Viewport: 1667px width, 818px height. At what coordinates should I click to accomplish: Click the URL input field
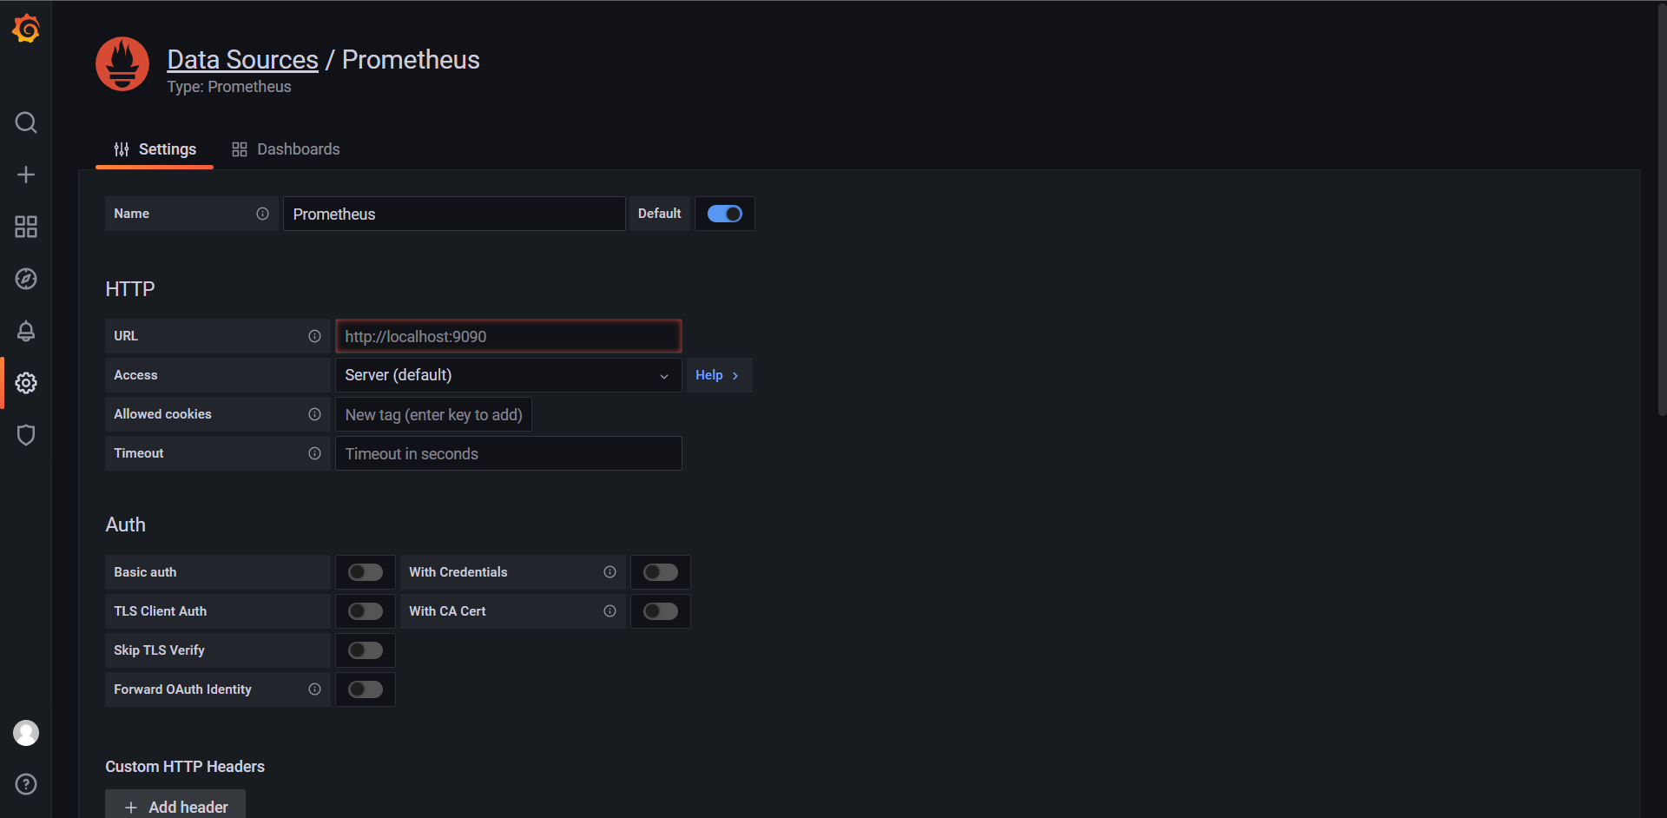pos(508,336)
